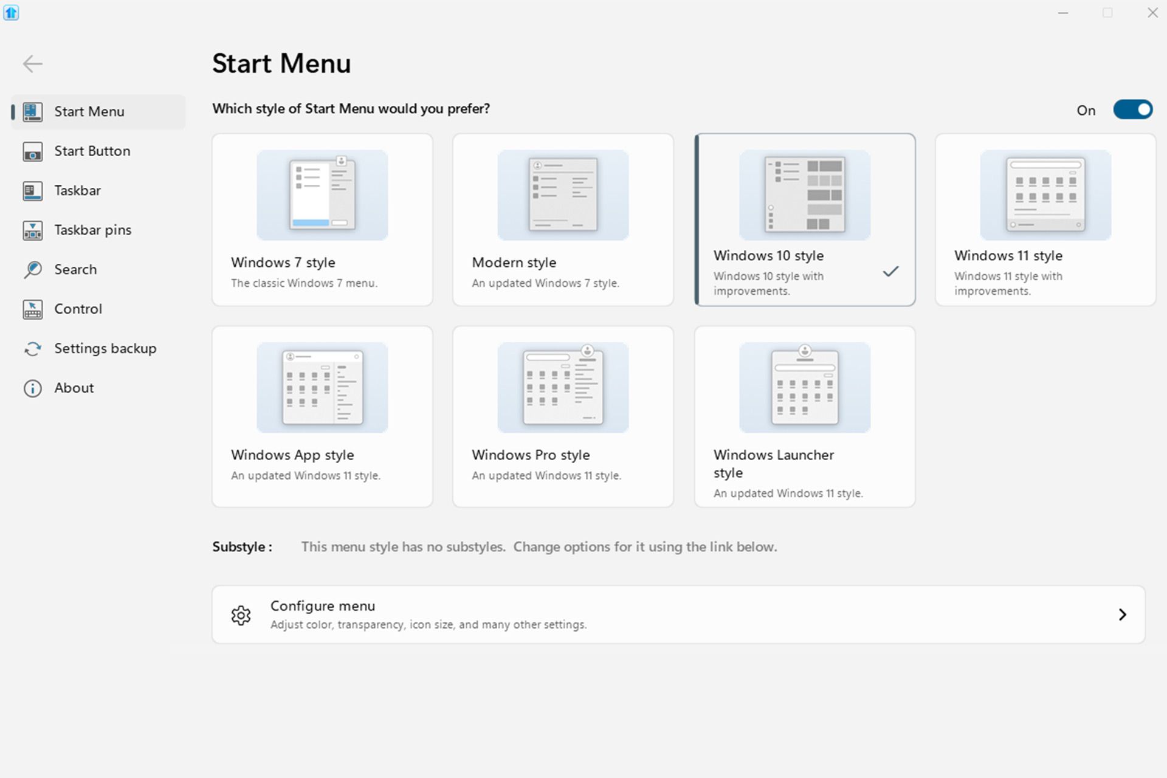Click the back arrow at the top
Screen dimensions: 1167x778
(x=33, y=63)
